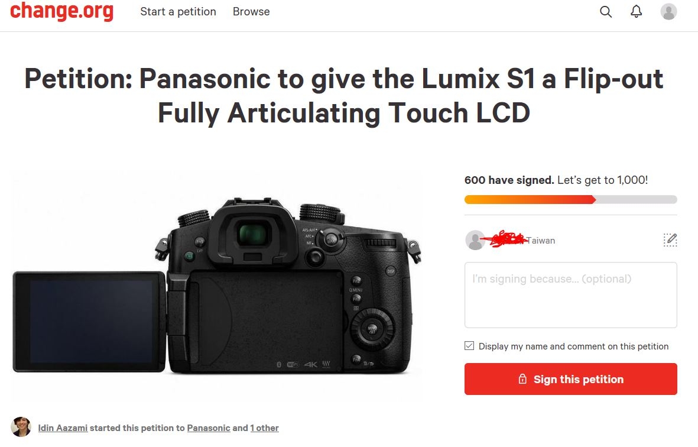Click the signature progress bar
Image resolution: width=698 pixels, height=447 pixels.
pyautogui.click(x=571, y=199)
